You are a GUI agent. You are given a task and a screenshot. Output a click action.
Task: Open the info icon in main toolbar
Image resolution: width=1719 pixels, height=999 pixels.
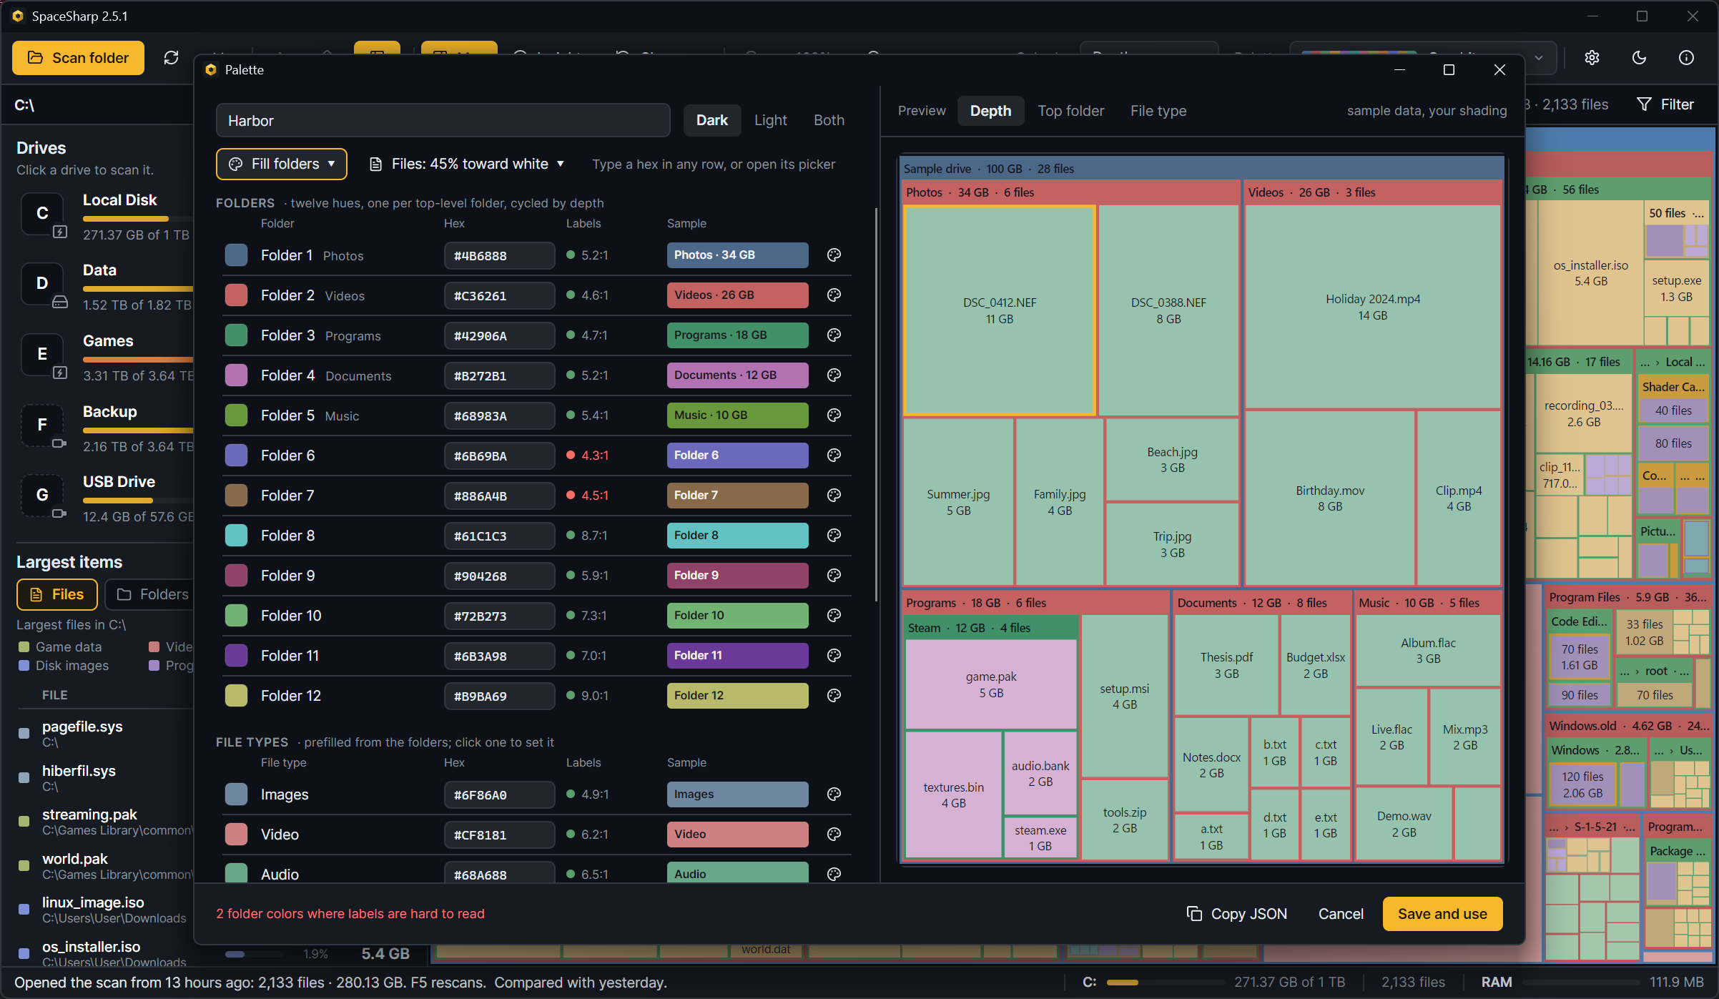point(1686,58)
